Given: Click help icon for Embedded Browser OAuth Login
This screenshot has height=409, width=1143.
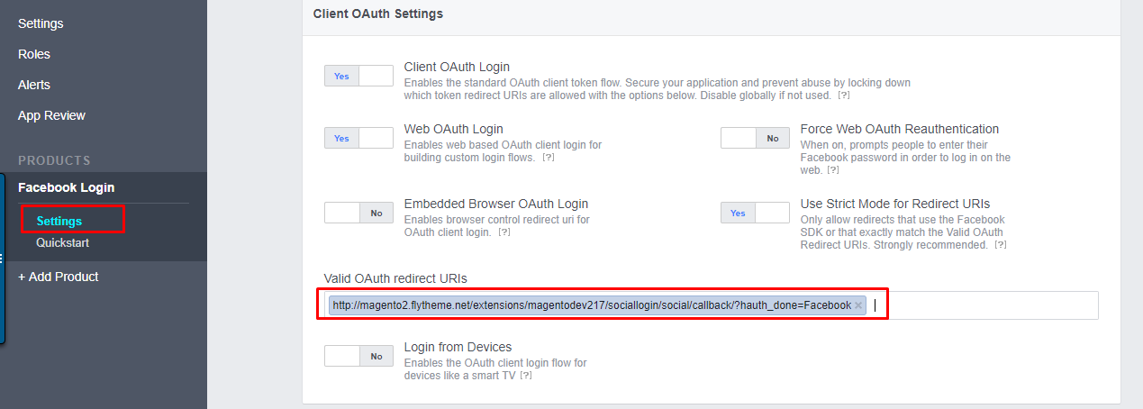Looking at the screenshot, I should tap(504, 232).
